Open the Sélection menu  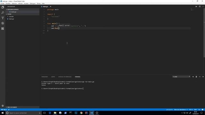[14, 4]
